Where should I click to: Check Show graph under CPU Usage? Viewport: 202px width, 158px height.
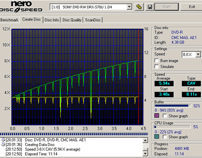164,137
